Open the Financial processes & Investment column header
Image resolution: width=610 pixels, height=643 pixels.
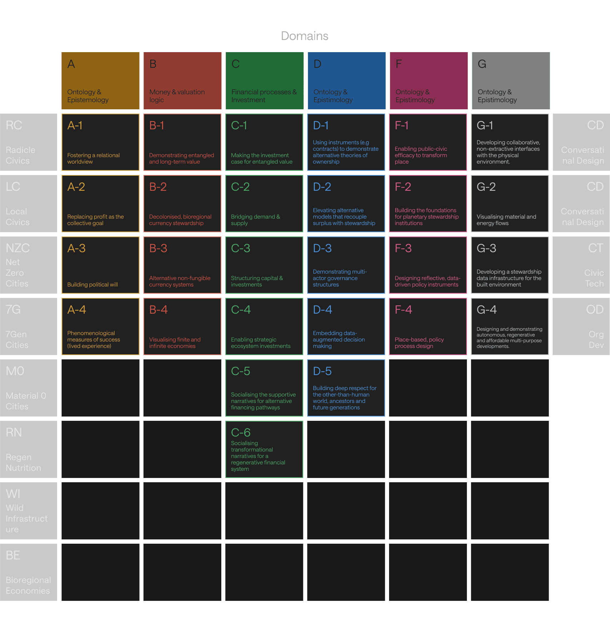[264, 81]
